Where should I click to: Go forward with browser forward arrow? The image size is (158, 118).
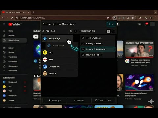pos(7,18)
